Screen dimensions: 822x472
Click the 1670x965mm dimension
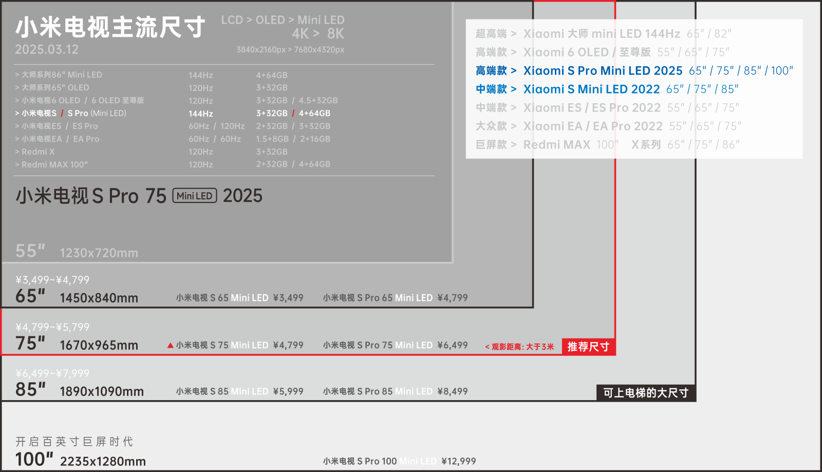[99, 345]
